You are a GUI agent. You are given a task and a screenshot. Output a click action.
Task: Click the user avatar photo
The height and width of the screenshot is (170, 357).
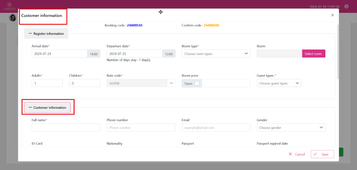[13, 18]
